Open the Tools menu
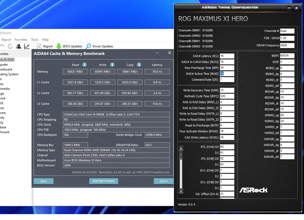Viewport: 304px width, 220px height. (x=34, y=40)
